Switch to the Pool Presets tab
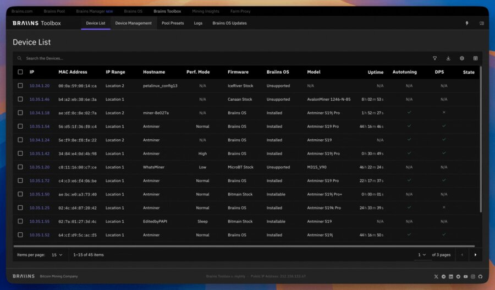Screen dimensions: 495x290 [x=173, y=23]
